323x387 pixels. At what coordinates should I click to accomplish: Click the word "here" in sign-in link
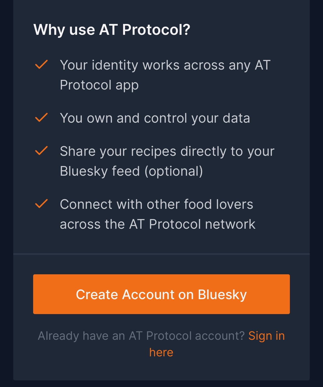(161, 352)
